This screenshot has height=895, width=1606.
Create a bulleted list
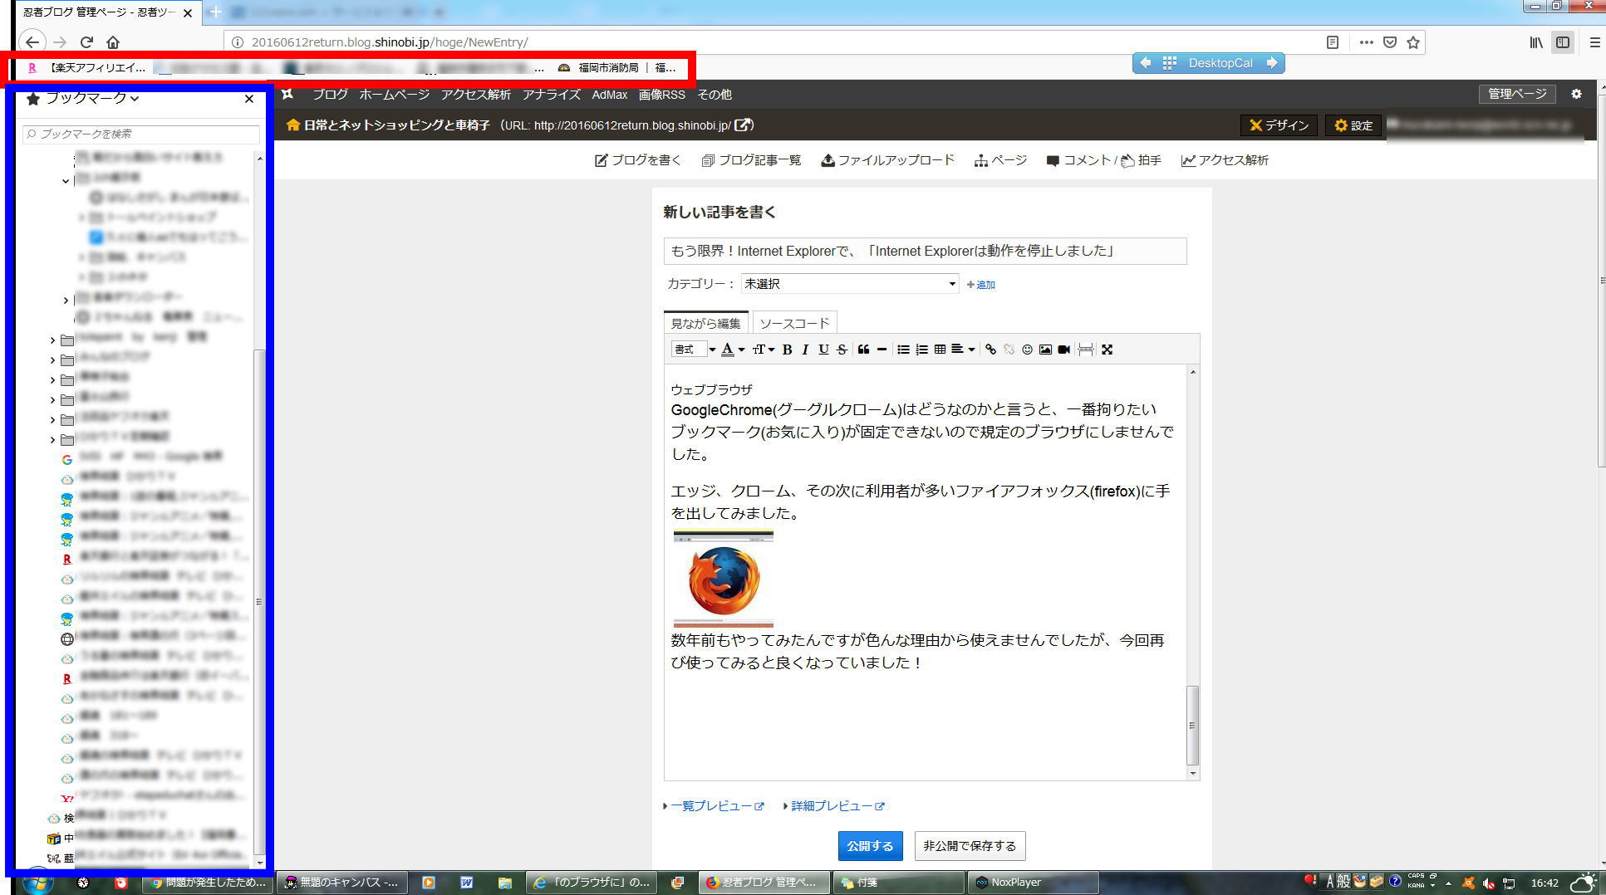tap(903, 350)
